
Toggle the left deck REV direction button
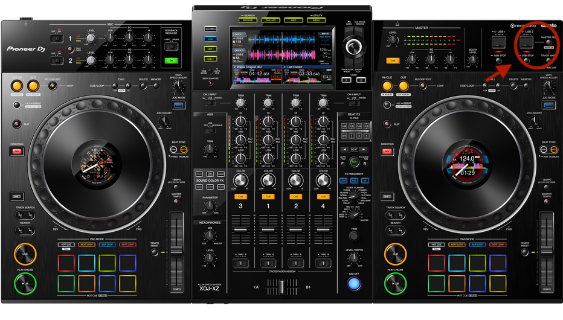[x=16, y=152]
